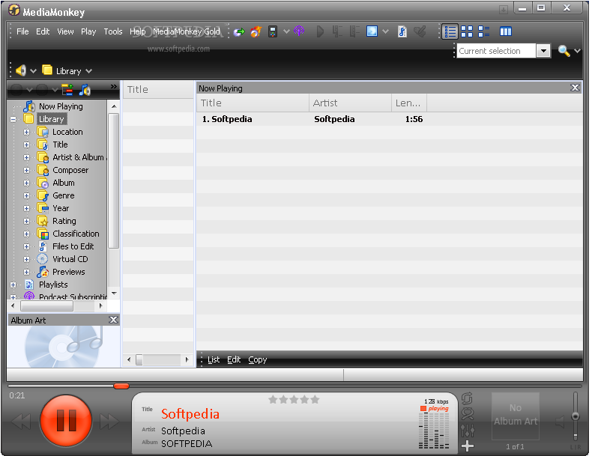Click the auto-tag music note document icon
592x456 pixels.
402,31
